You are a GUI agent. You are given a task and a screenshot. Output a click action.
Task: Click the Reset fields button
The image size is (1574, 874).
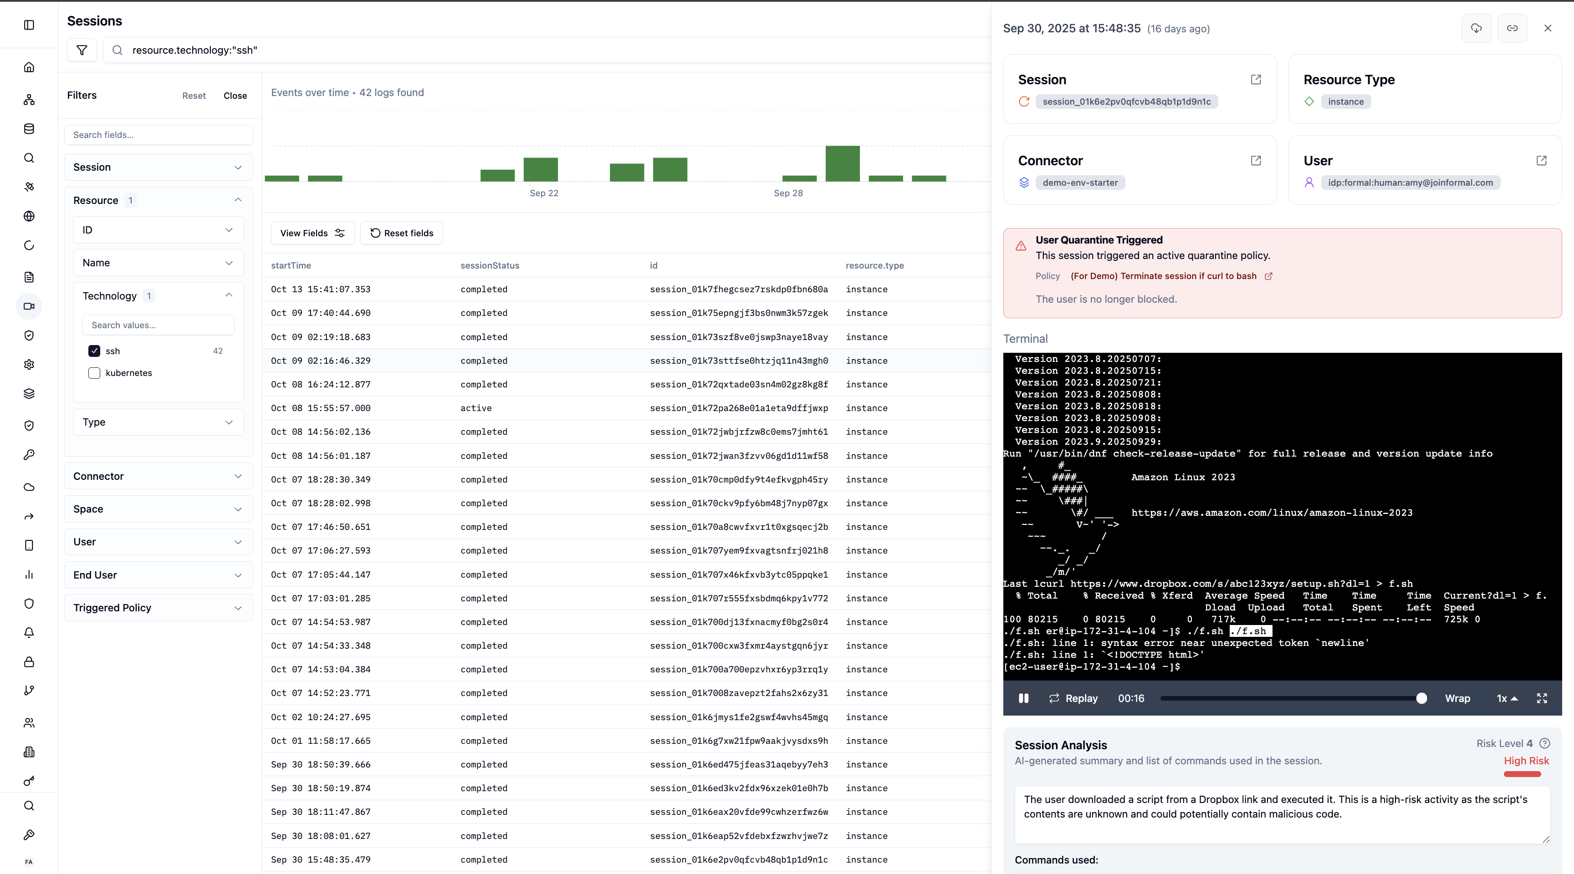click(401, 234)
